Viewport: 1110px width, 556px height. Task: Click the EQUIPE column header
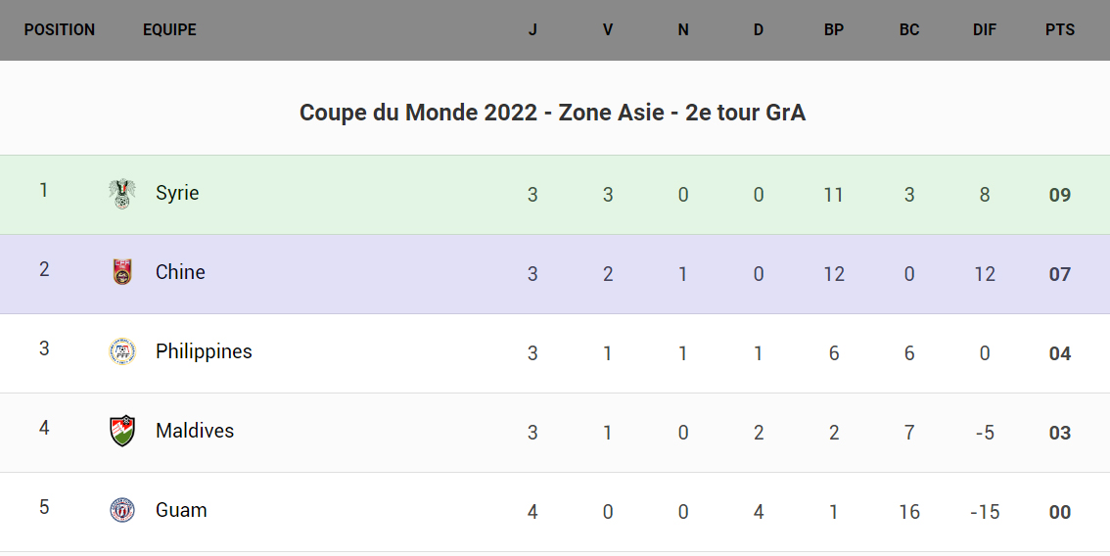click(x=169, y=30)
